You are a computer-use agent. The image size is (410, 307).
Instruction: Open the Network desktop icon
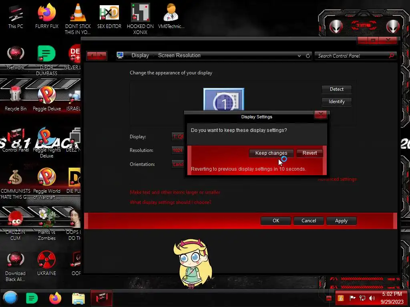pyautogui.click(x=16, y=58)
